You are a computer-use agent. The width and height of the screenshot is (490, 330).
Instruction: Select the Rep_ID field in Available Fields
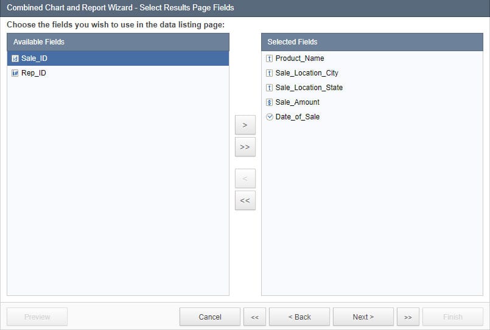tap(33, 73)
